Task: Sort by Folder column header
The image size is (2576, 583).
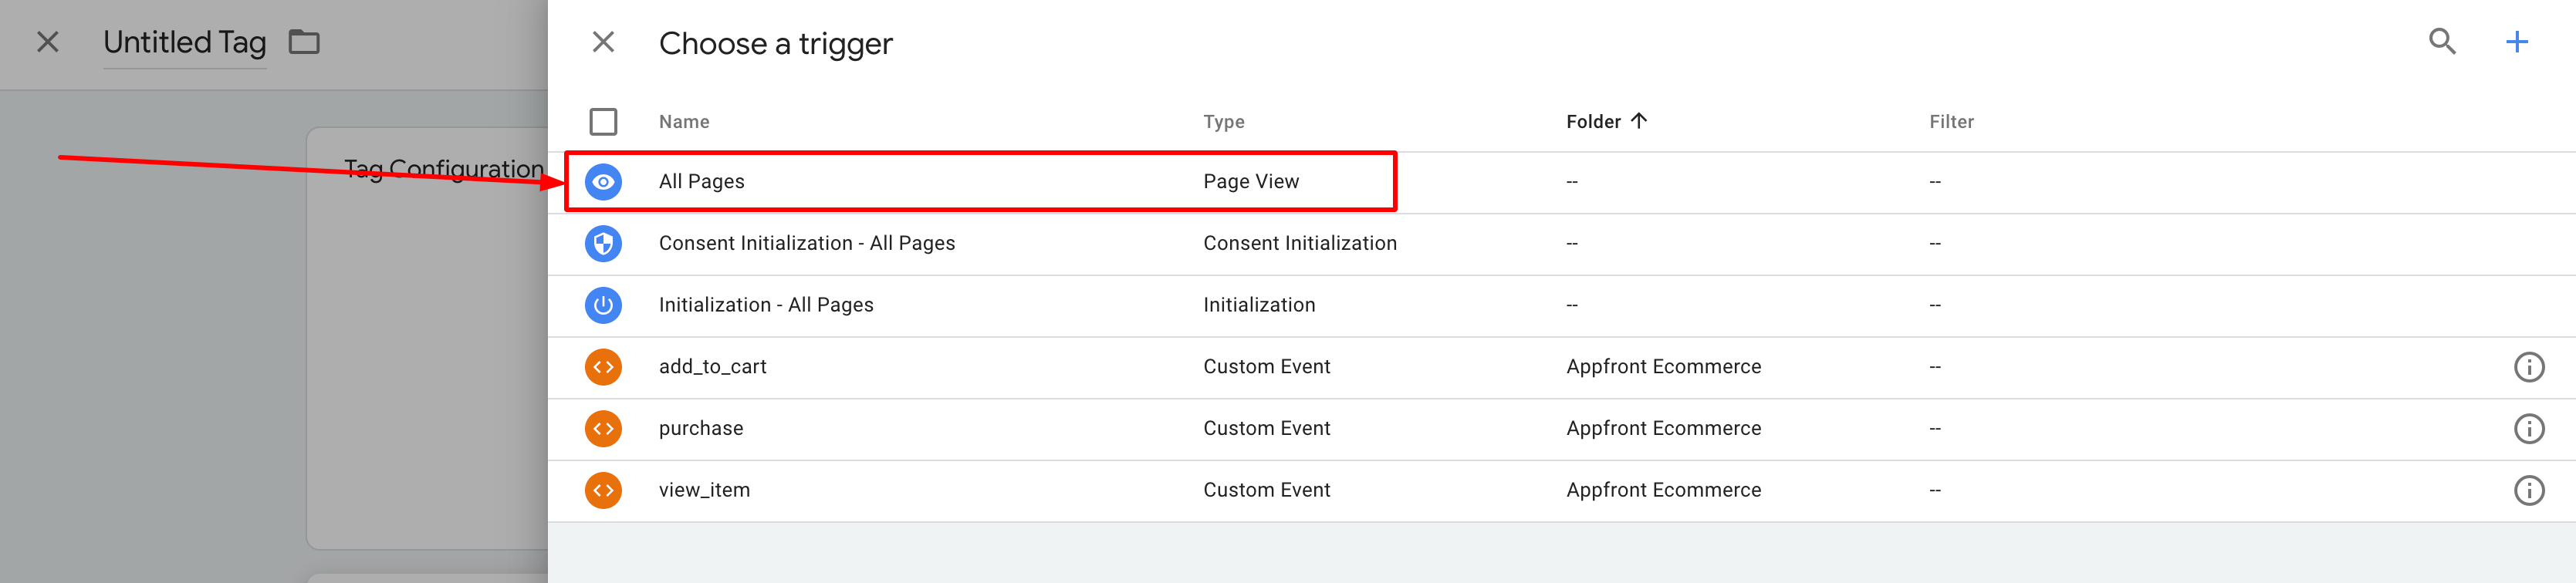Action: click(1605, 122)
